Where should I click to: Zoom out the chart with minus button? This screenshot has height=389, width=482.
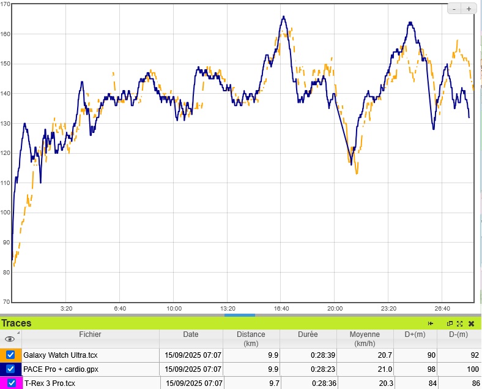455,9
